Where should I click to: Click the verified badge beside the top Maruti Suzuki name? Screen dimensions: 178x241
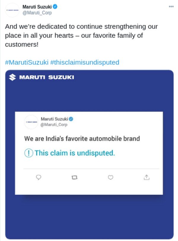55,6
